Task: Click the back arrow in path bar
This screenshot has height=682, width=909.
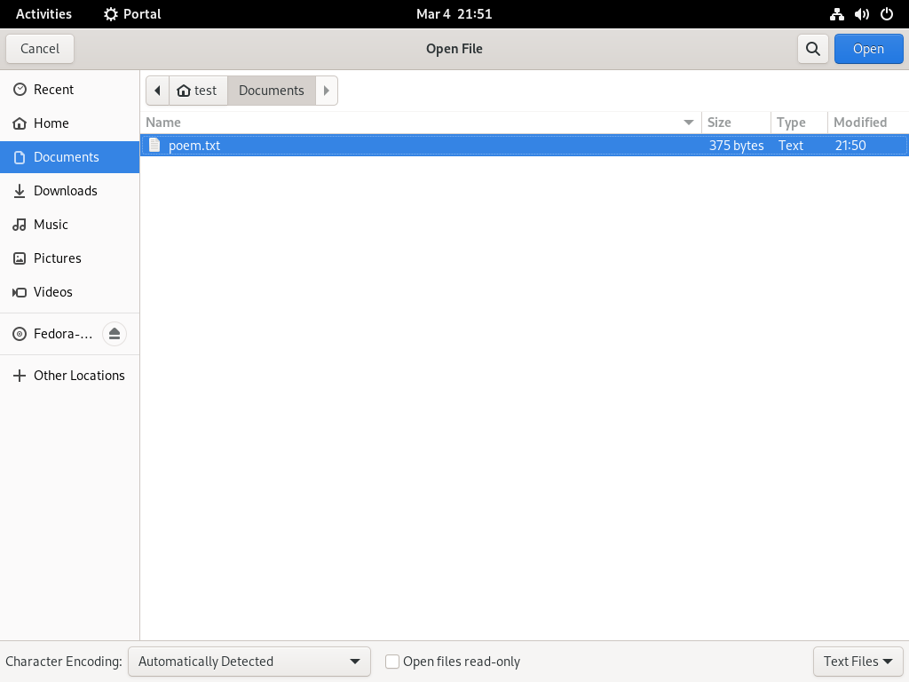Action: (x=158, y=91)
